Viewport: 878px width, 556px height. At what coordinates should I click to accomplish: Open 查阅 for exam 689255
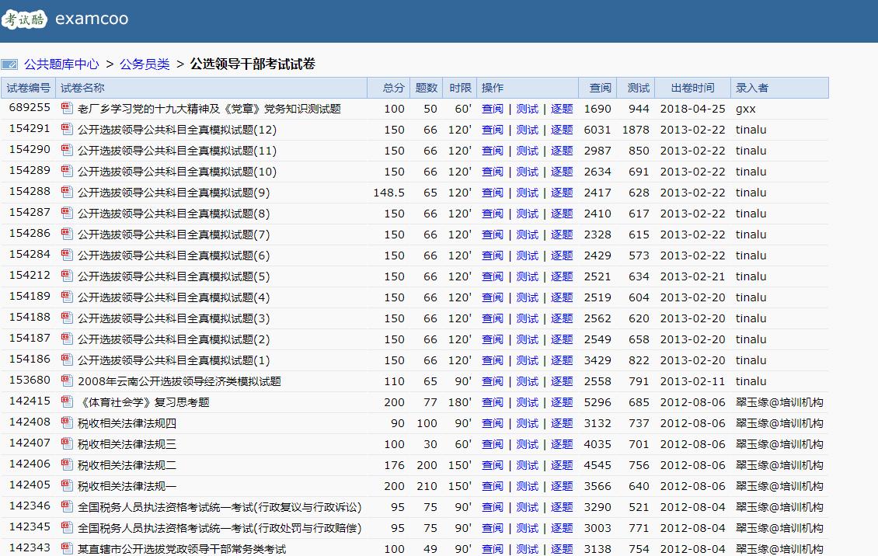pos(493,109)
